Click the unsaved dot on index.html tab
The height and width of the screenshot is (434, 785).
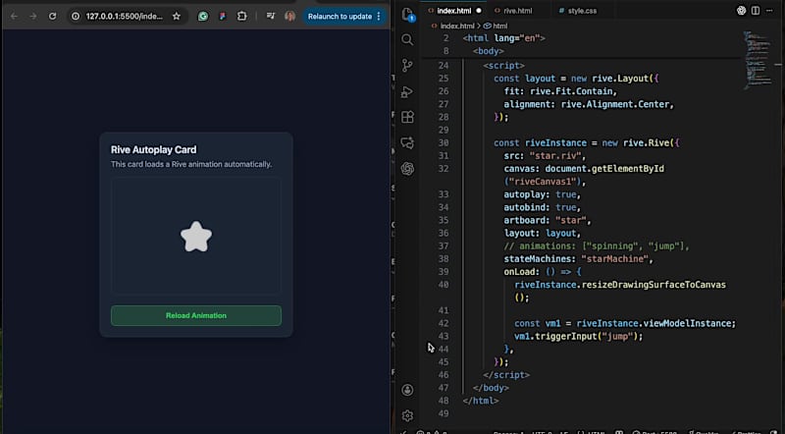(x=479, y=11)
